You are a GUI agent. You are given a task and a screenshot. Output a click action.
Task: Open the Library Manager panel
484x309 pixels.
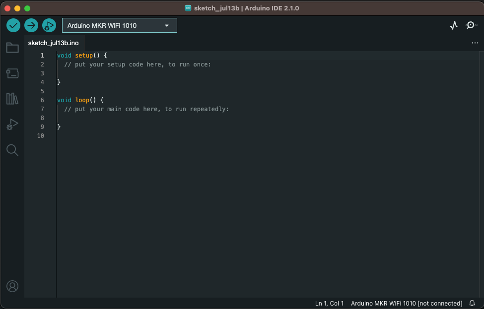point(12,99)
